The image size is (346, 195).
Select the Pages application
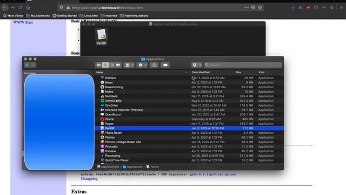[x=189, y=123]
